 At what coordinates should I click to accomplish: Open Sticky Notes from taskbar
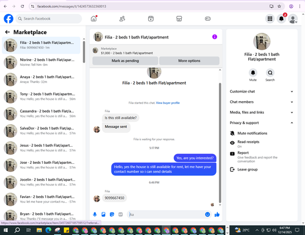point(66,230)
